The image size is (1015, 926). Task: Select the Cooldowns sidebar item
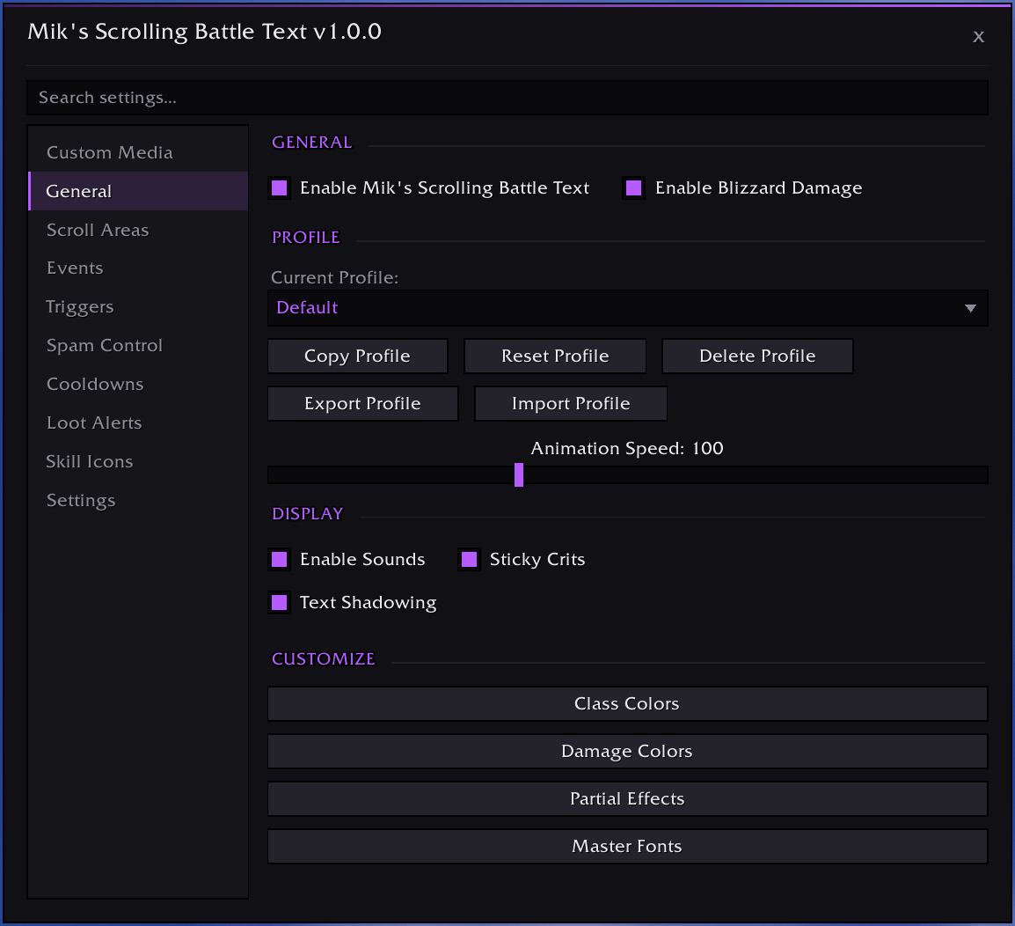(138, 385)
